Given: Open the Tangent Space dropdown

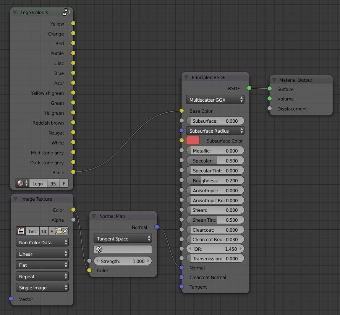Looking at the screenshot, I should coord(122,239).
